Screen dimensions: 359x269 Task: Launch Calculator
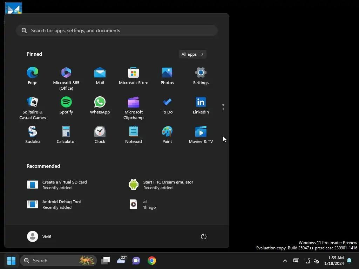coord(66,135)
